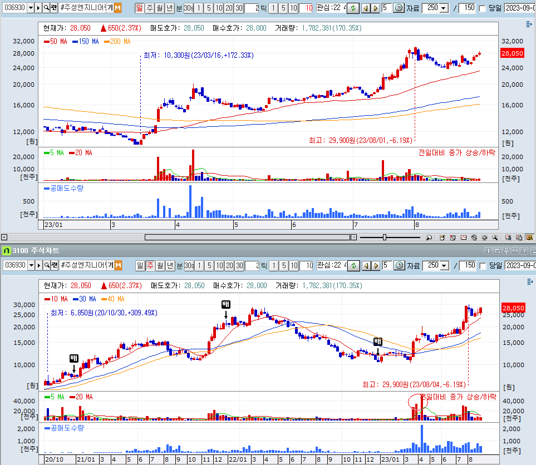The image size is (536, 465).
Task: Click the dotted grid icon top-right of bottom chart
Action: [x=530, y=281]
